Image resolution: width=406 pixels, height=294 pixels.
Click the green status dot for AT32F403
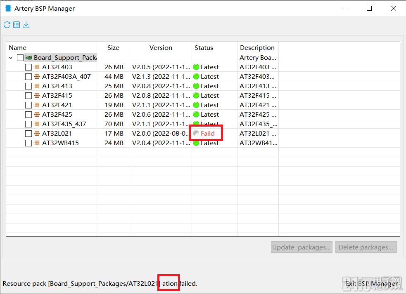[196, 67]
